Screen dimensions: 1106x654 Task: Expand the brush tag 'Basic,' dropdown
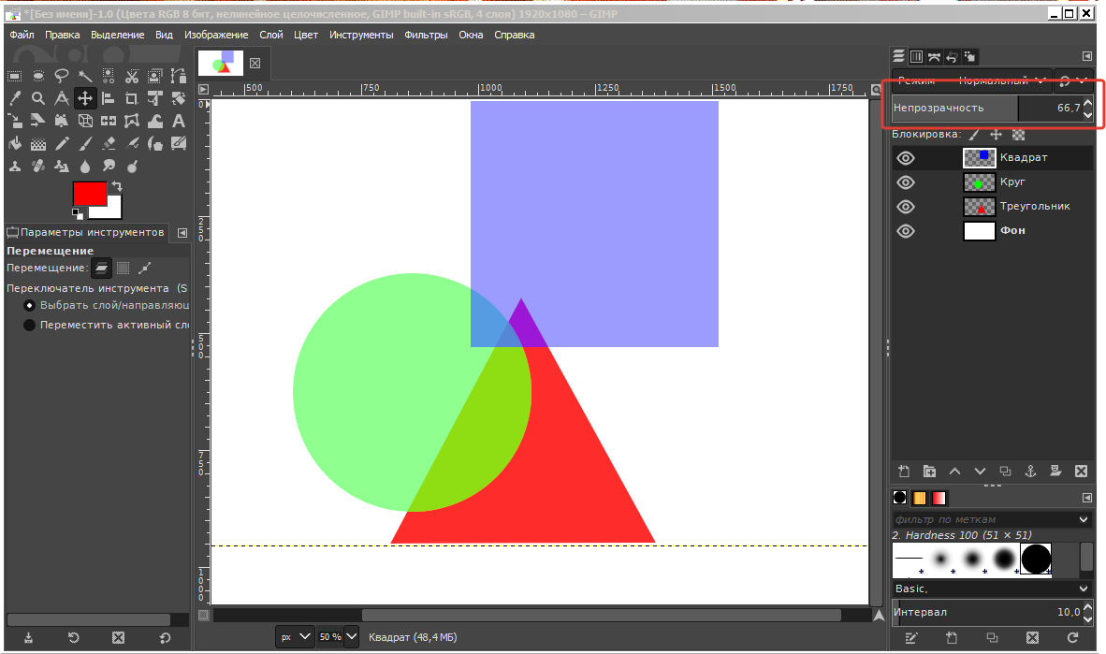(x=1084, y=589)
